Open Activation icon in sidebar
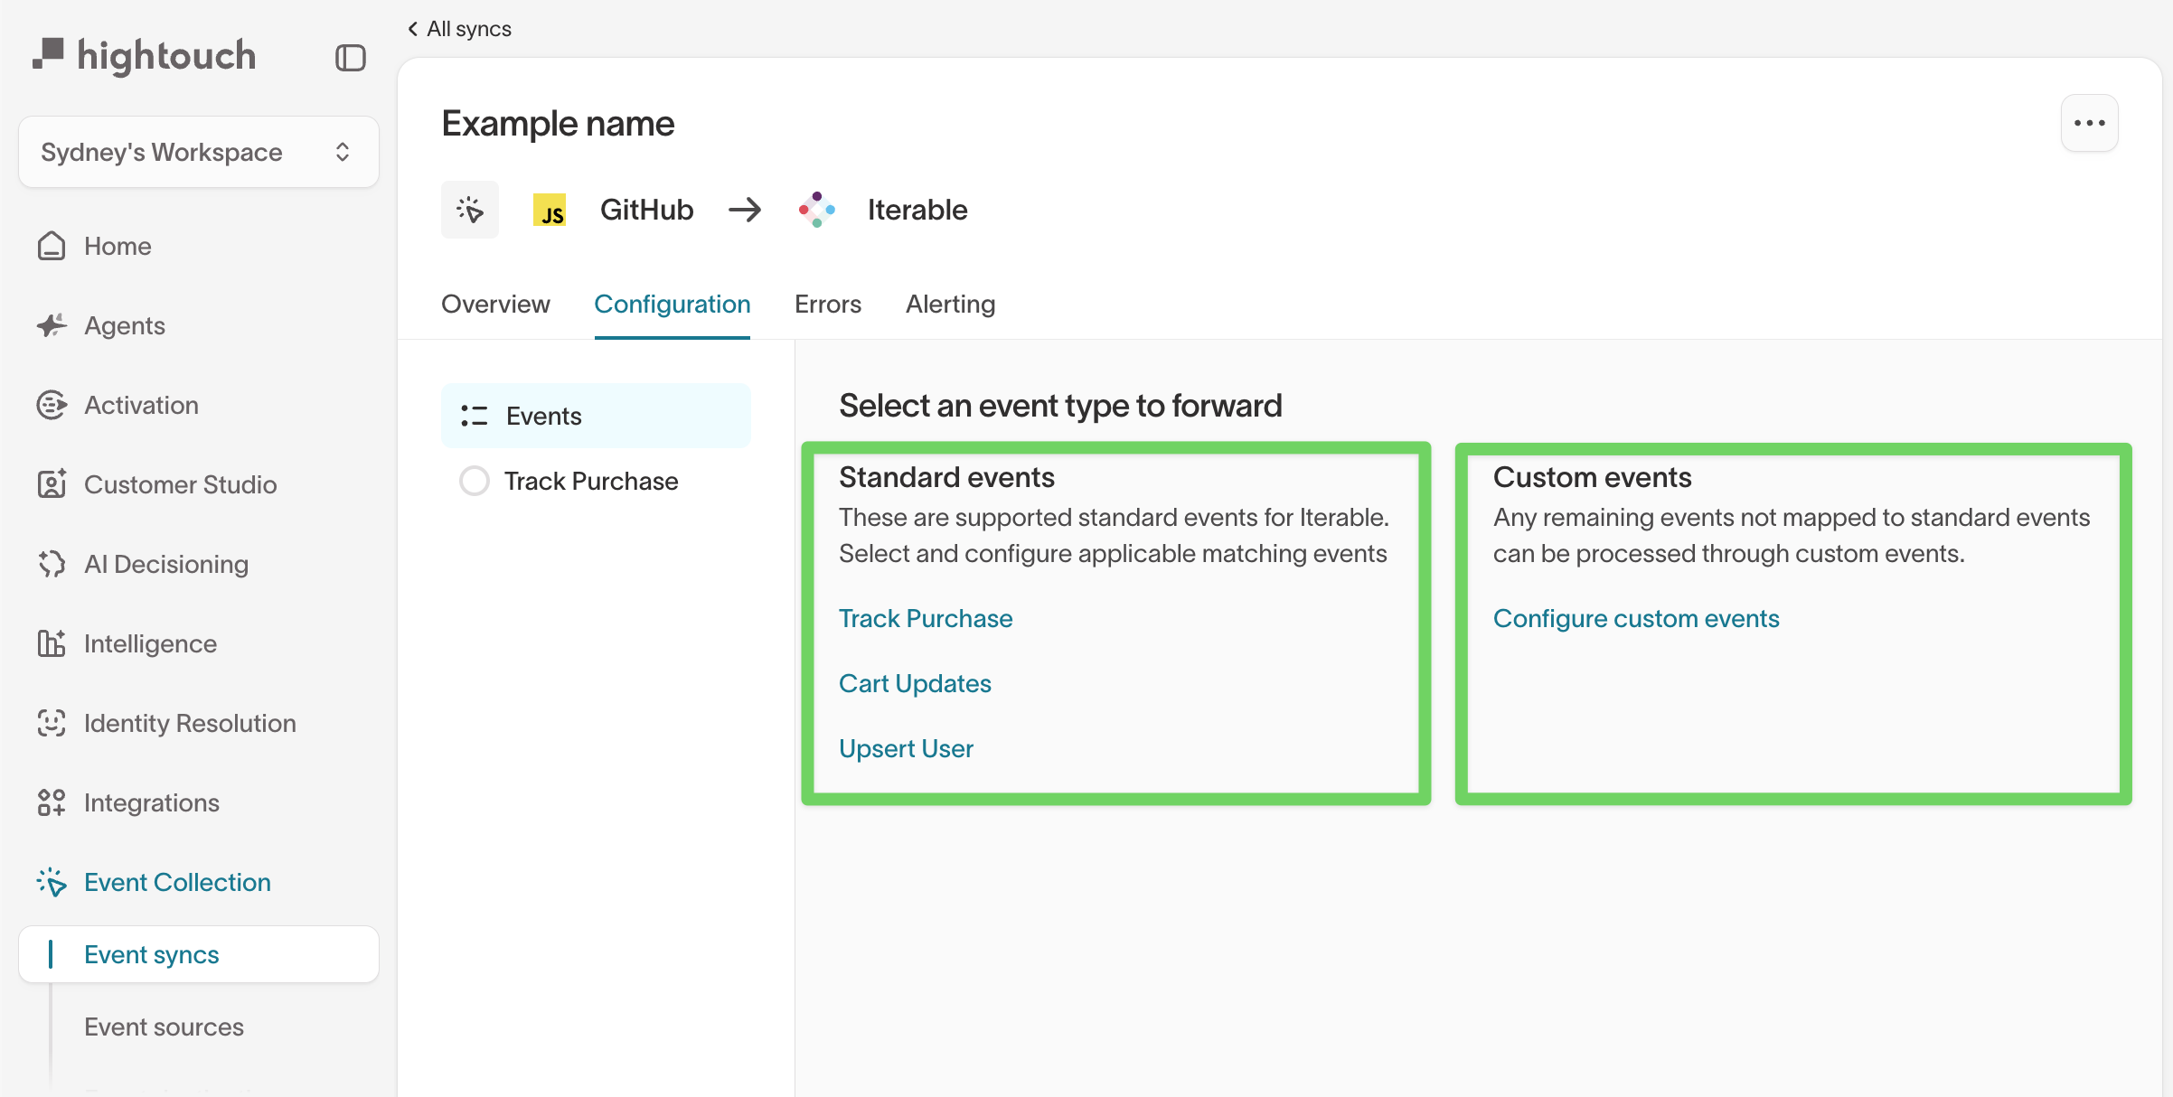The width and height of the screenshot is (2173, 1097). (x=52, y=405)
